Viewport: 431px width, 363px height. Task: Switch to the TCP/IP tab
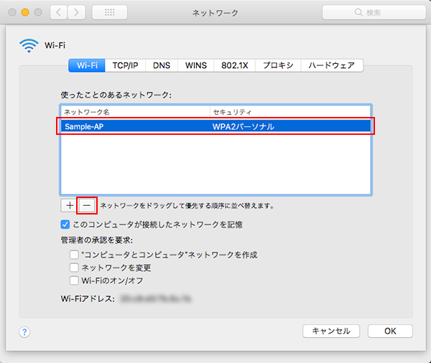pos(125,65)
